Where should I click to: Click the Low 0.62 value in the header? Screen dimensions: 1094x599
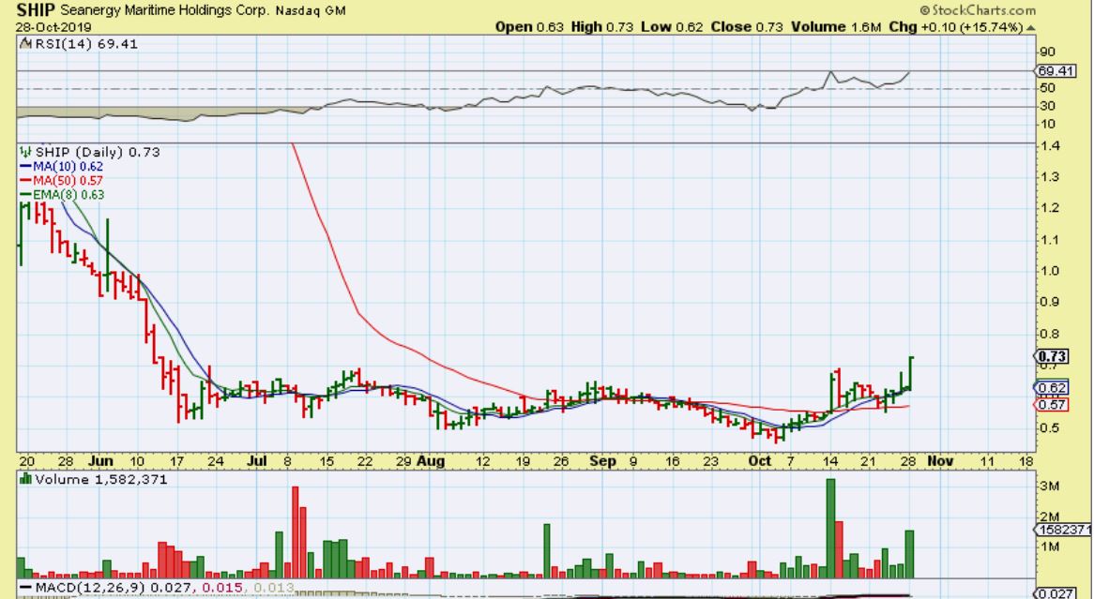click(672, 27)
